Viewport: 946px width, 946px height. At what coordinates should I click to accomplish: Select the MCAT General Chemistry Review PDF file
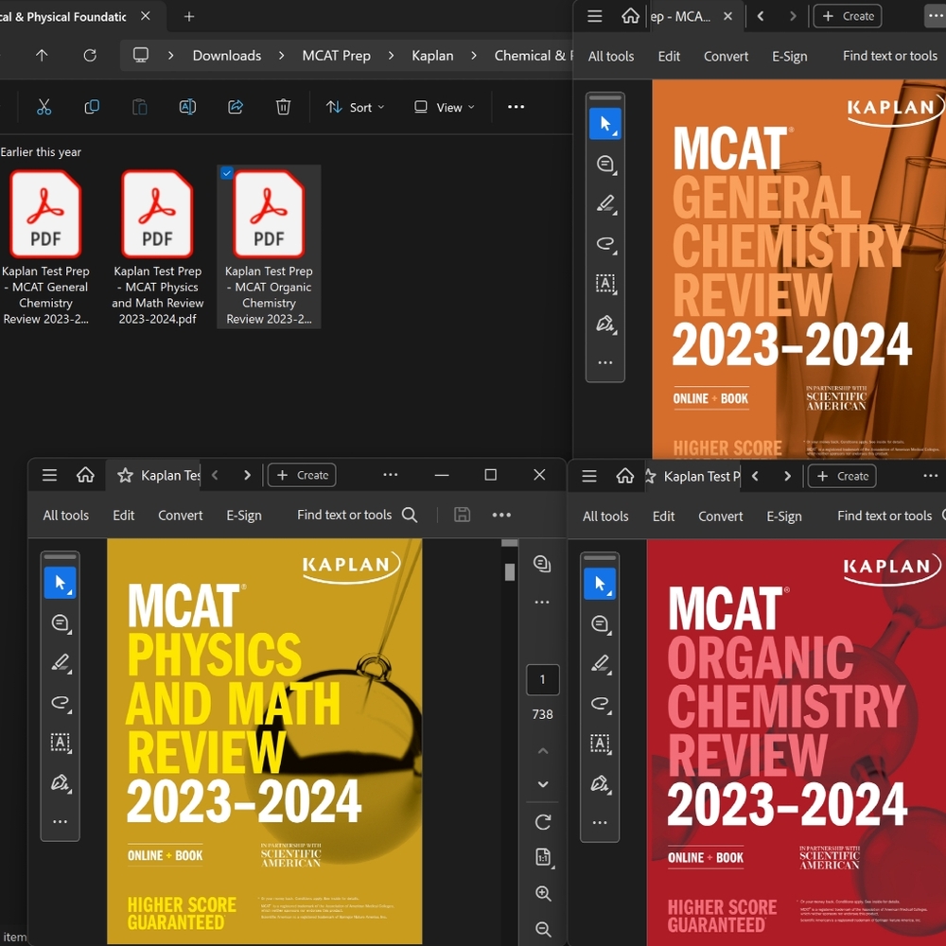click(x=45, y=248)
